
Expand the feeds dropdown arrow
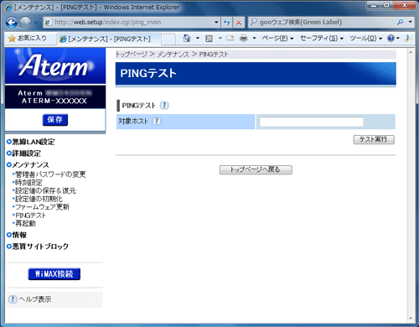[x=220, y=39]
